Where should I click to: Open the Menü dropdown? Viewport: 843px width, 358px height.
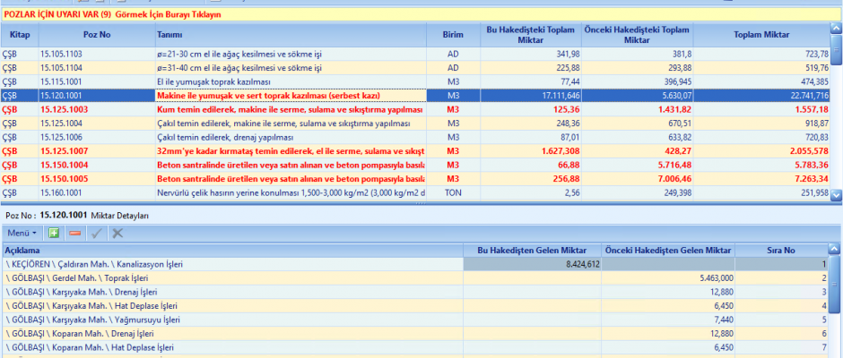coord(22,233)
